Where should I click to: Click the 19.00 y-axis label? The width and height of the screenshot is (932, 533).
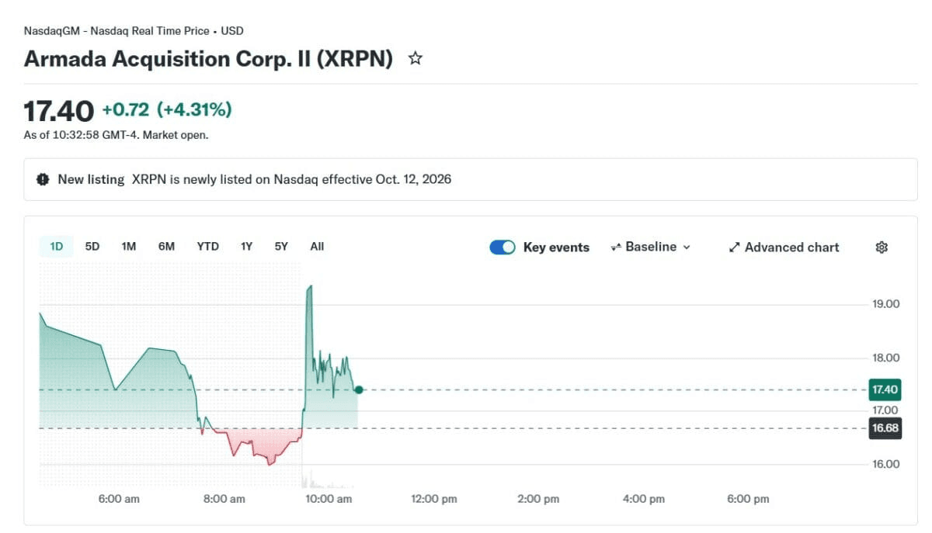click(886, 304)
